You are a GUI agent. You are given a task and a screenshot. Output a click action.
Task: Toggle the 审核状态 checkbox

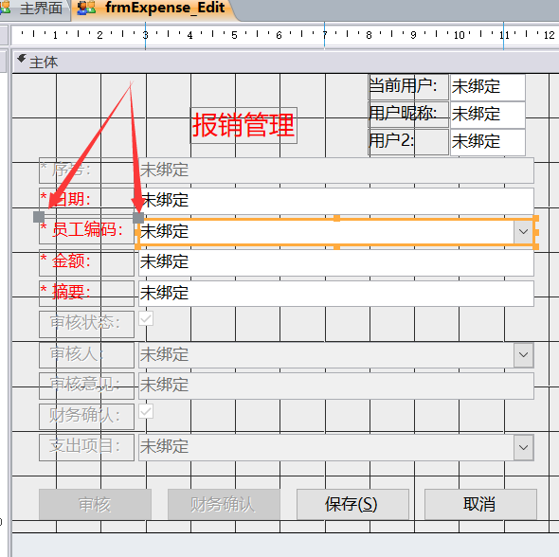[x=146, y=318]
